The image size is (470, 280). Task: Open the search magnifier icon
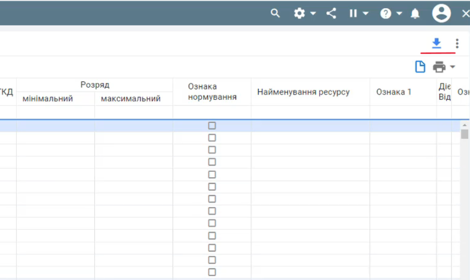coord(275,13)
